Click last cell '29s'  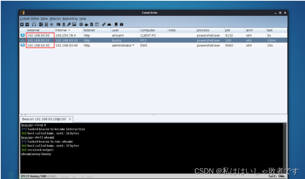pos(270,45)
